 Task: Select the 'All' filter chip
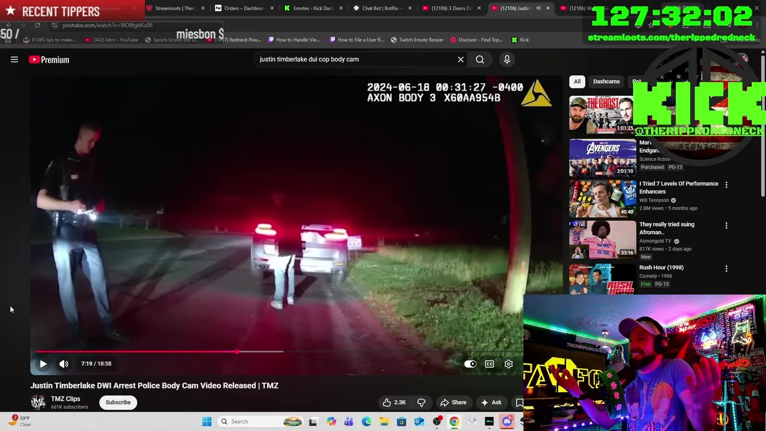click(x=577, y=81)
